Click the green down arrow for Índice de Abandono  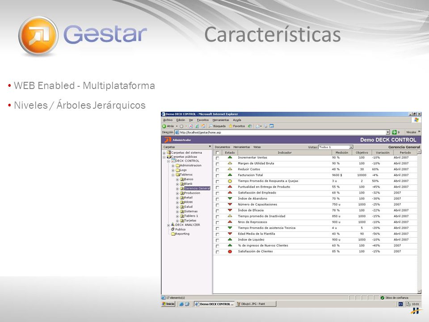click(x=230, y=199)
